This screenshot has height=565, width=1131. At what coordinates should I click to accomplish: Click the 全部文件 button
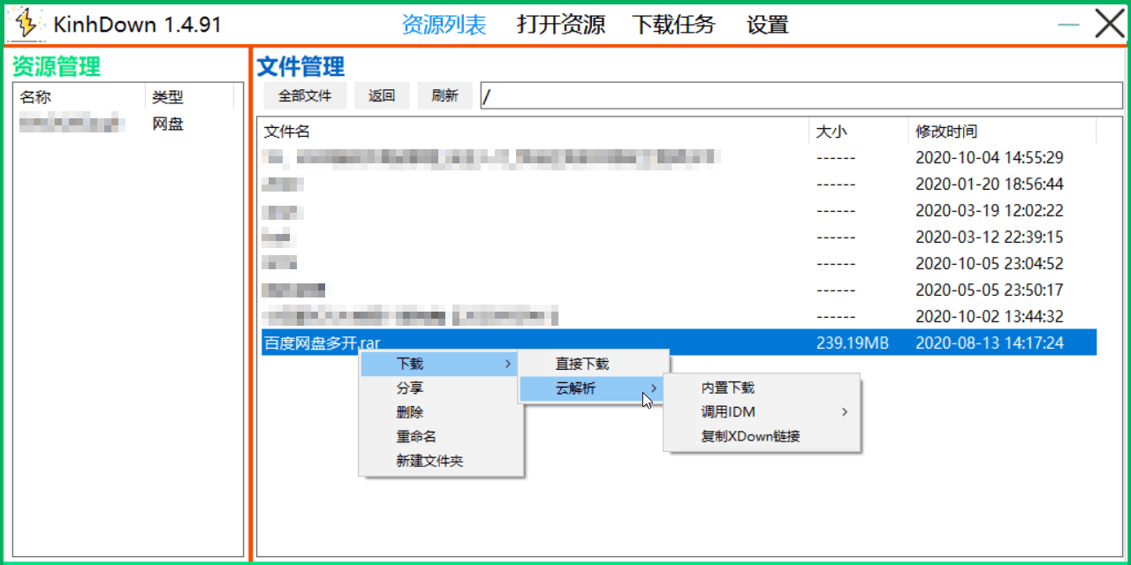(305, 95)
